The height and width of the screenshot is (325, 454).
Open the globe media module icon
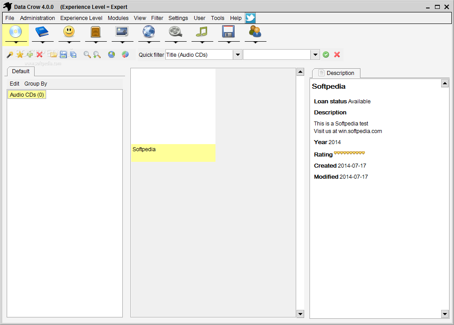[x=149, y=31]
